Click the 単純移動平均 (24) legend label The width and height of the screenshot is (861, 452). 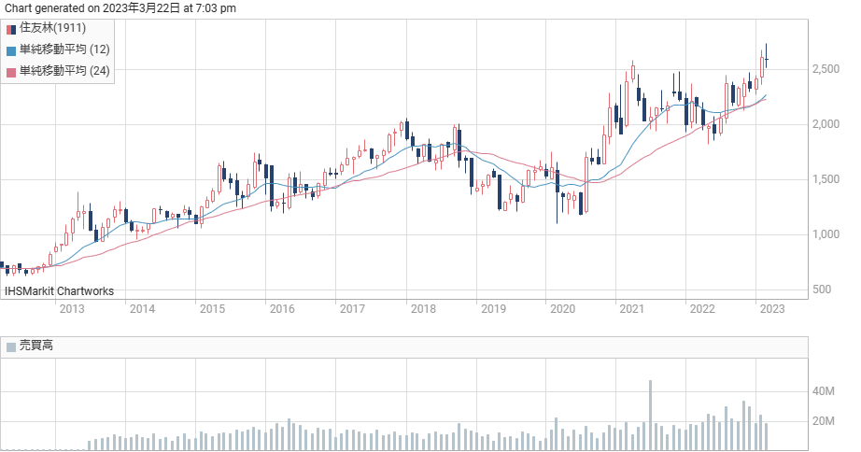click(64, 71)
